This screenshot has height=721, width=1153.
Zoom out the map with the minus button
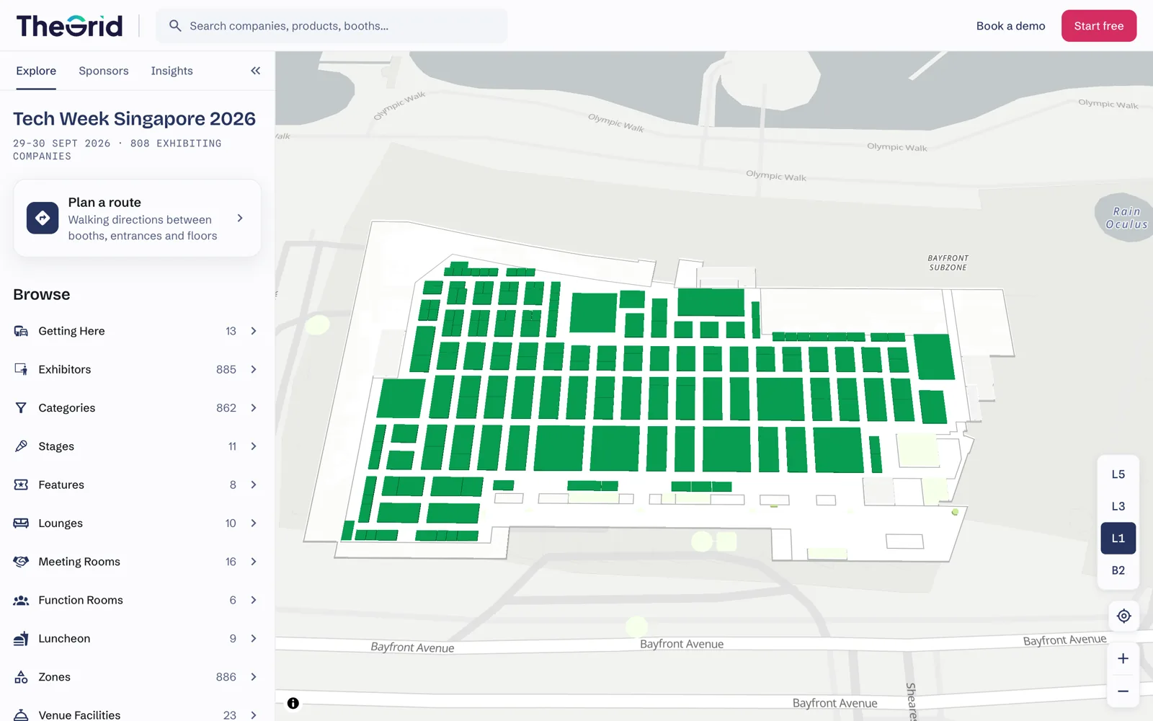(1123, 691)
